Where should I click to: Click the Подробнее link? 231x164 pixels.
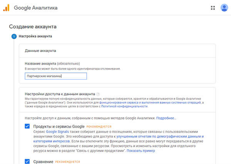166,118
